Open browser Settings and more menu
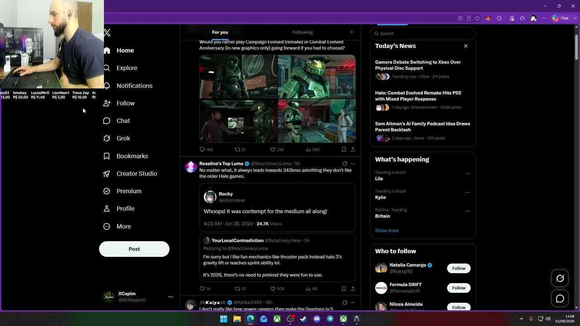 click(544, 18)
